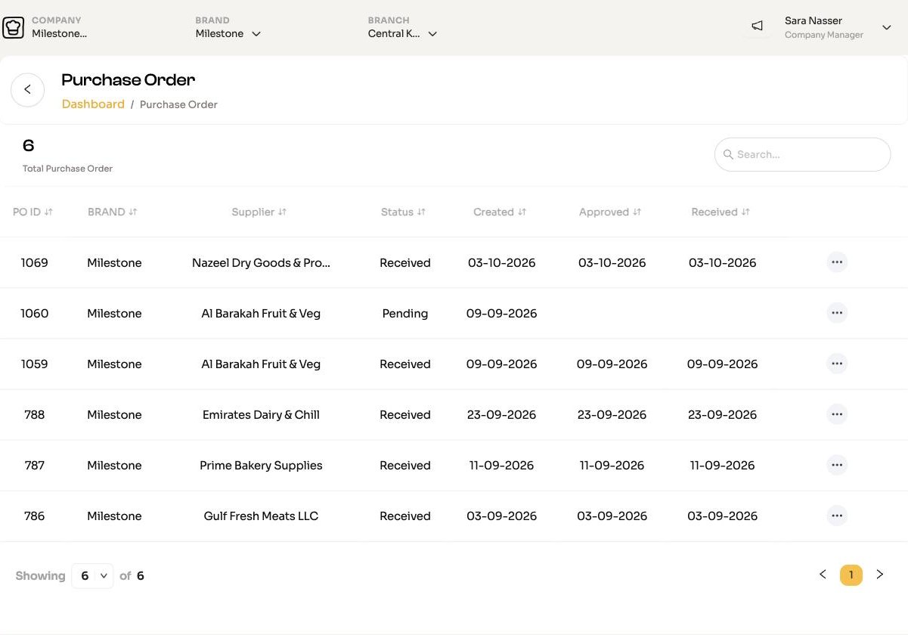The height and width of the screenshot is (635, 908).
Task: Click Received status of PO 788
Action: click(405, 415)
